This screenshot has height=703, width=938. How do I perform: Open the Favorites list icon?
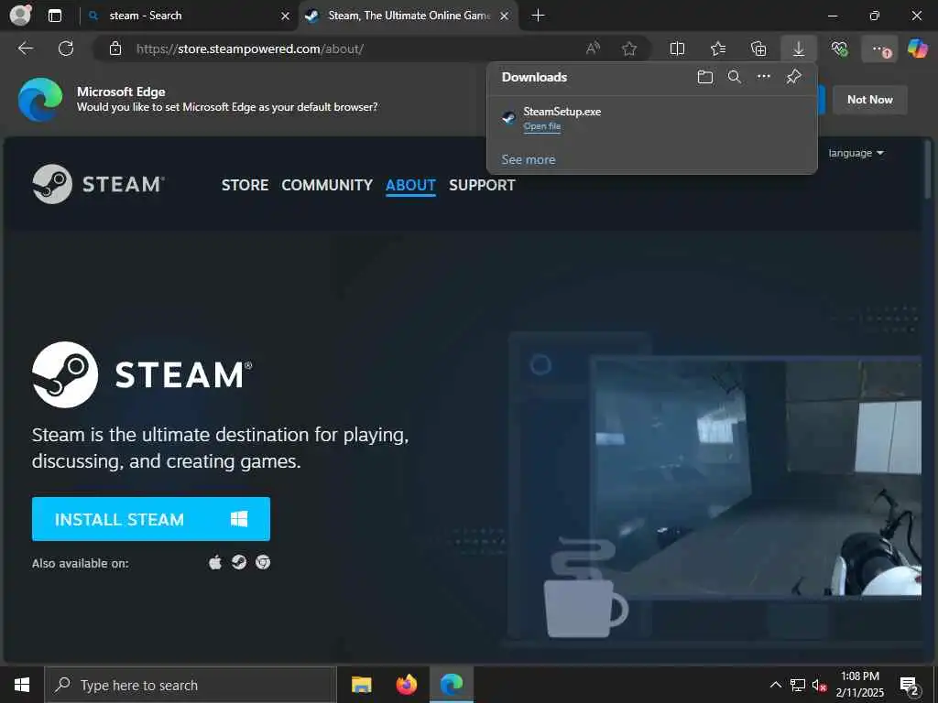point(718,49)
